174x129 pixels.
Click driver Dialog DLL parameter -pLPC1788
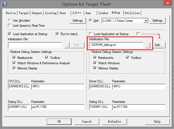point(139,107)
